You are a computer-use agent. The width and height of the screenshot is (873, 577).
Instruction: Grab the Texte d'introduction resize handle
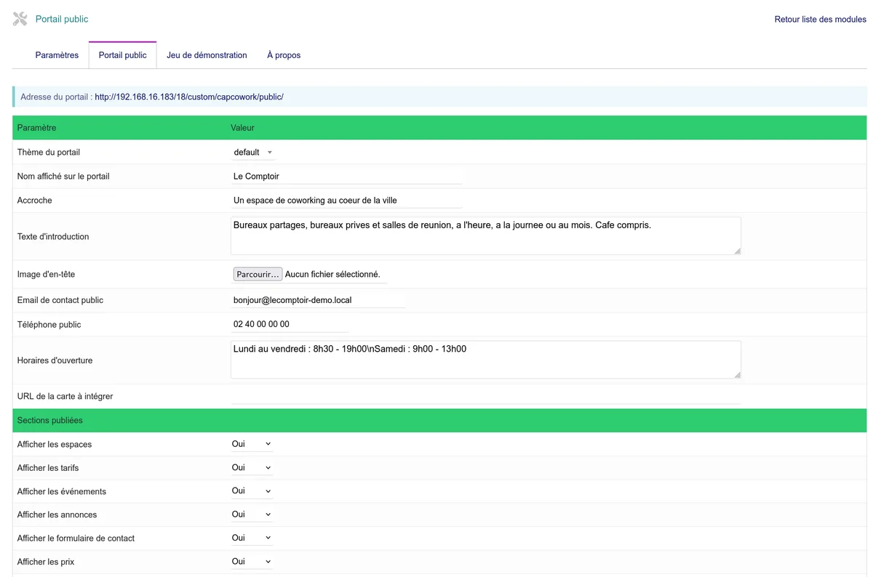737,251
